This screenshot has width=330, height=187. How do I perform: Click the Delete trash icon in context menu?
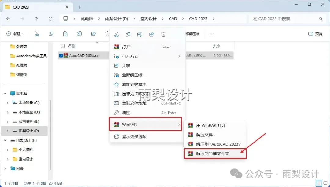pyautogui.click(x=163, y=34)
